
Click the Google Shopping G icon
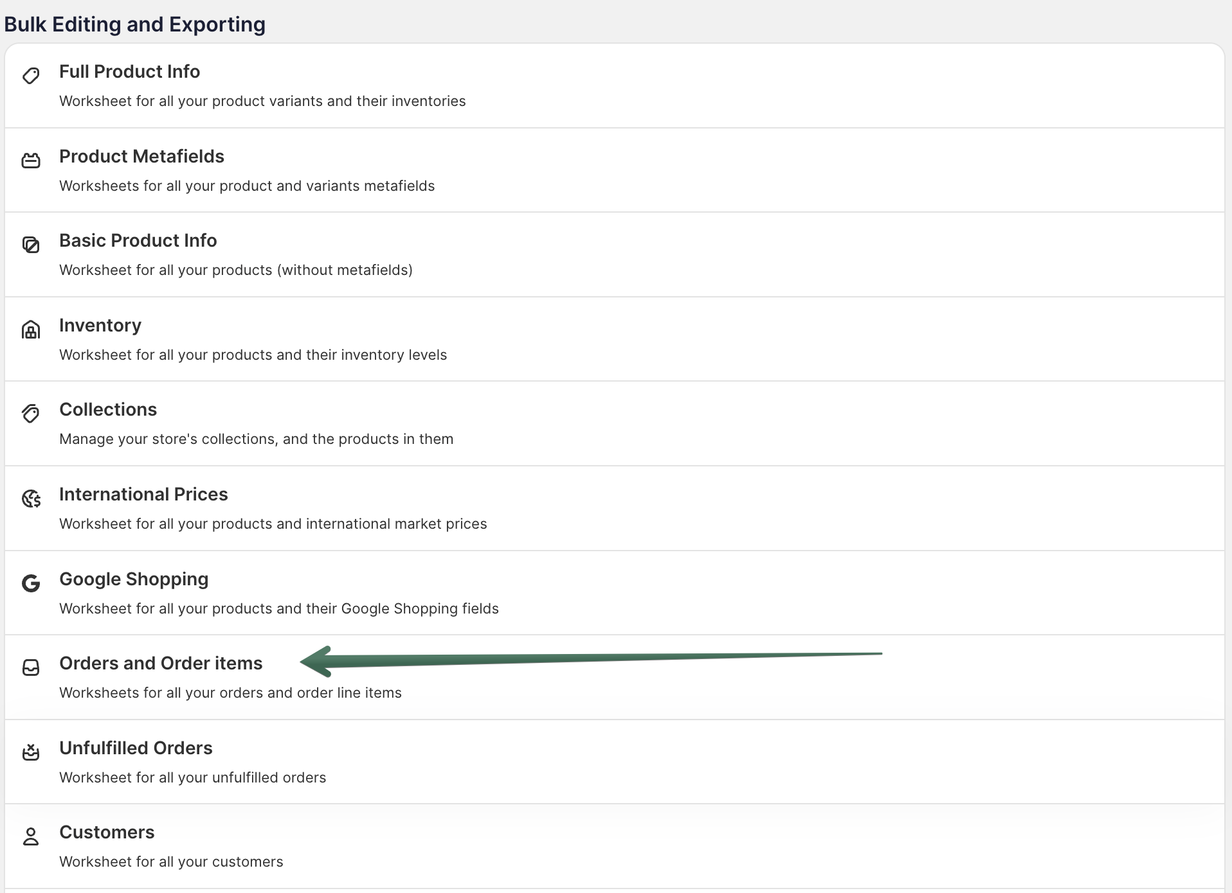(31, 583)
